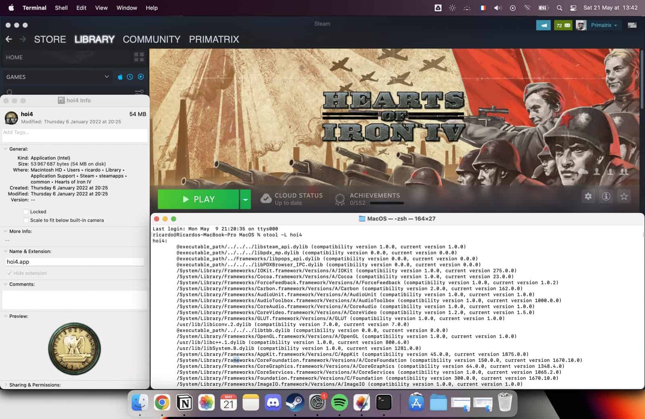Open unread messages via the green envelope icon
This screenshot has height=419, width=645.
pyautogui.click(x=563, y=25)
